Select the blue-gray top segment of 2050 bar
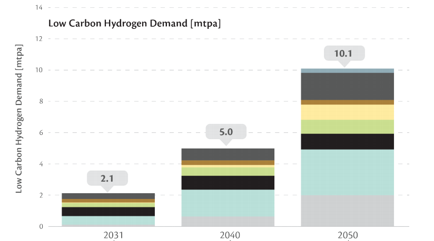 (347, 70)
